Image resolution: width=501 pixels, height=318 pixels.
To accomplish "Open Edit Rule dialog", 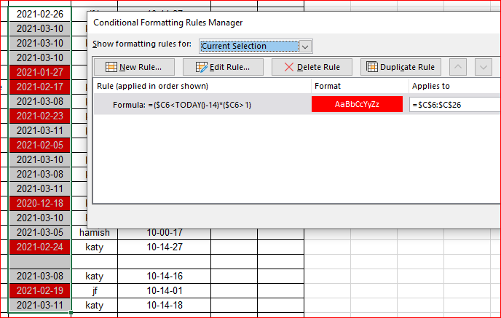I will click(223, 67).
